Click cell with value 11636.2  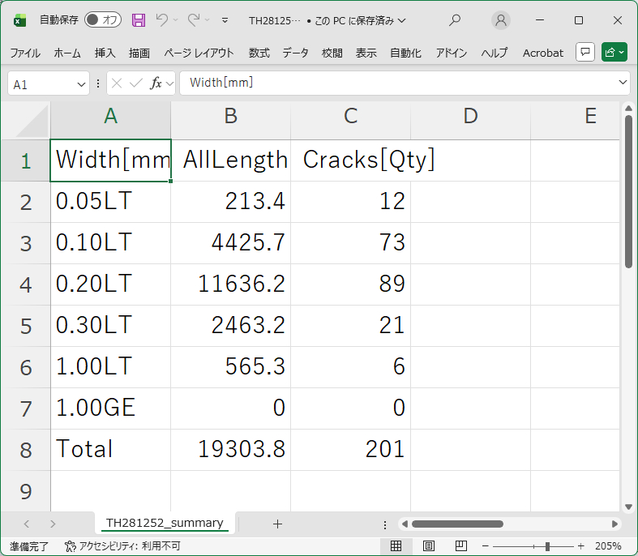(x=231, y=284)
